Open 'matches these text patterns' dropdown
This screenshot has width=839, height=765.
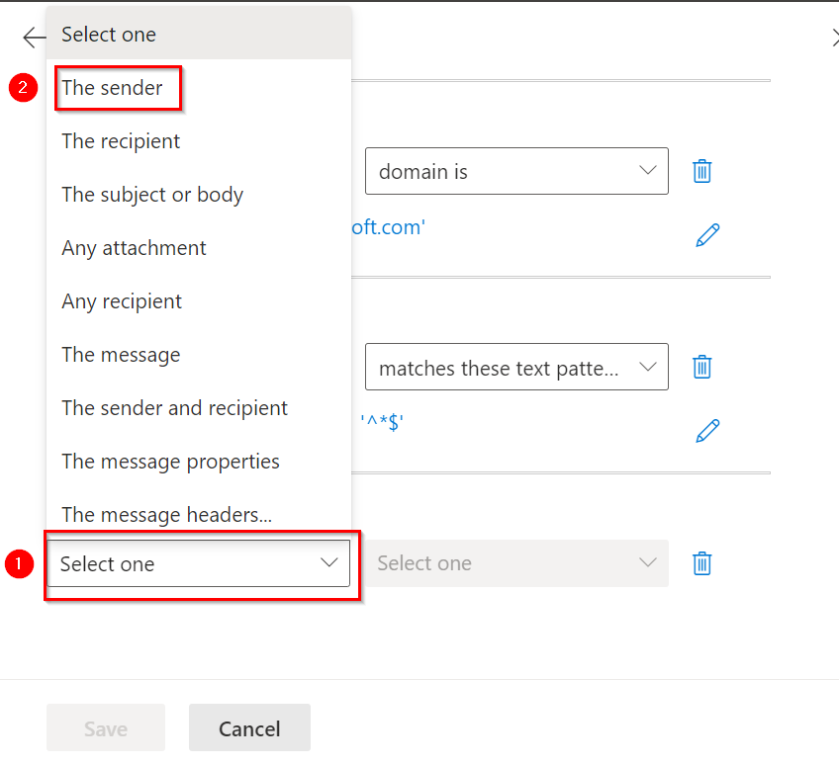516,368
